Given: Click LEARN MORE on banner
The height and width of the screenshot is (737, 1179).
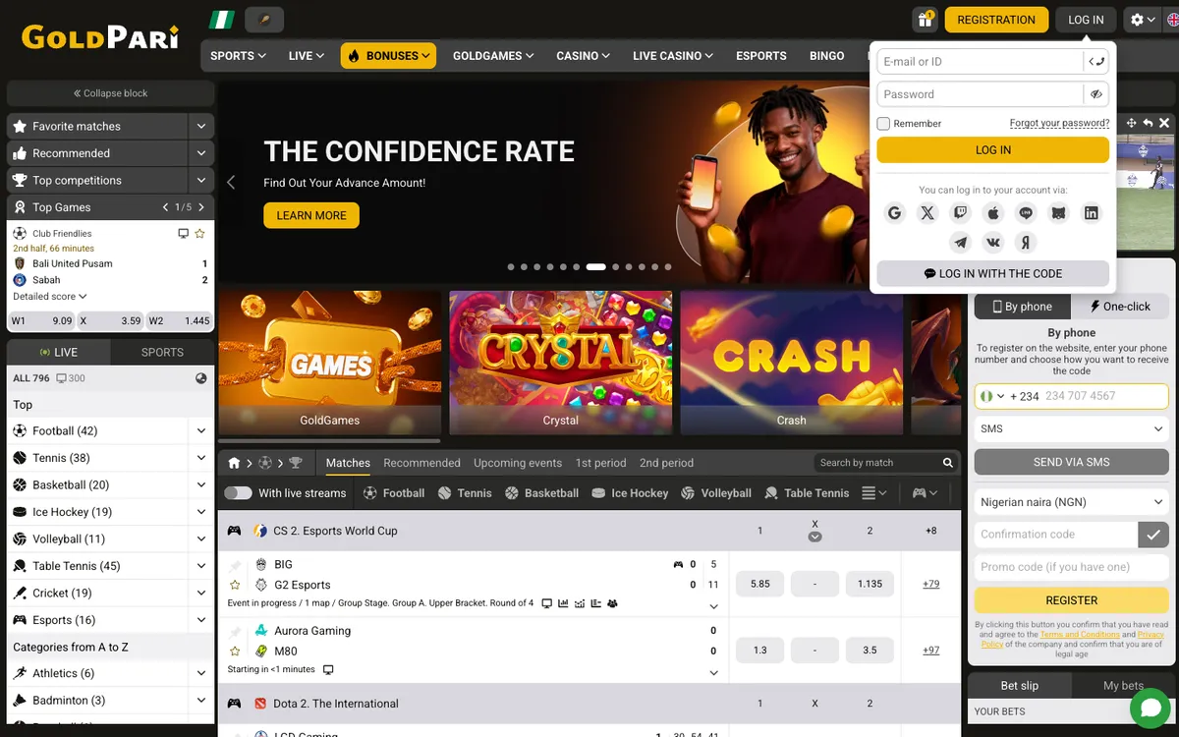Looking at the screenshot, I should pos(311,215).
